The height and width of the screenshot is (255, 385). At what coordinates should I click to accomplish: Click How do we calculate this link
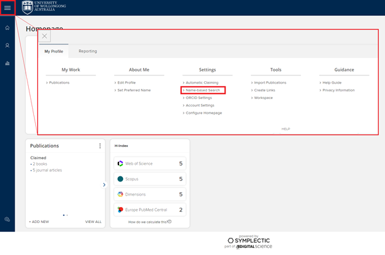coord(148,222)
